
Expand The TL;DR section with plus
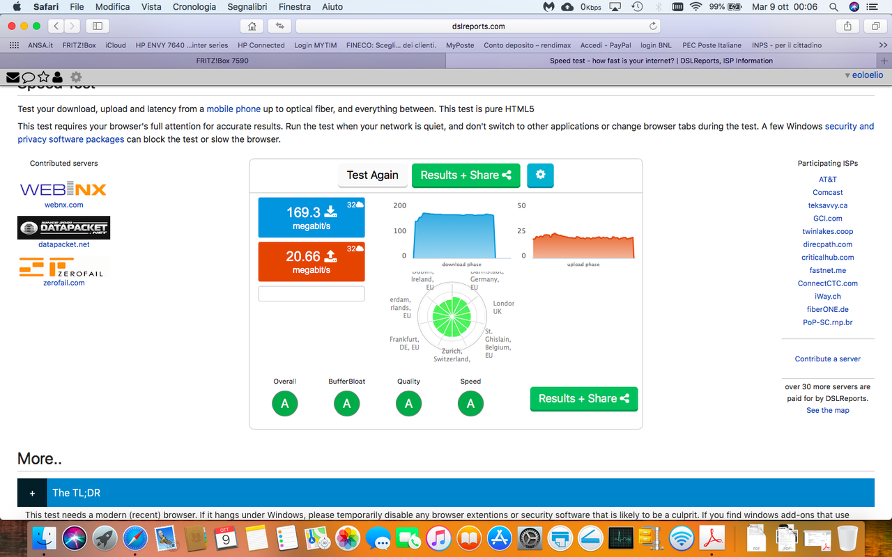pyautogui.click(x=32, y=493)
